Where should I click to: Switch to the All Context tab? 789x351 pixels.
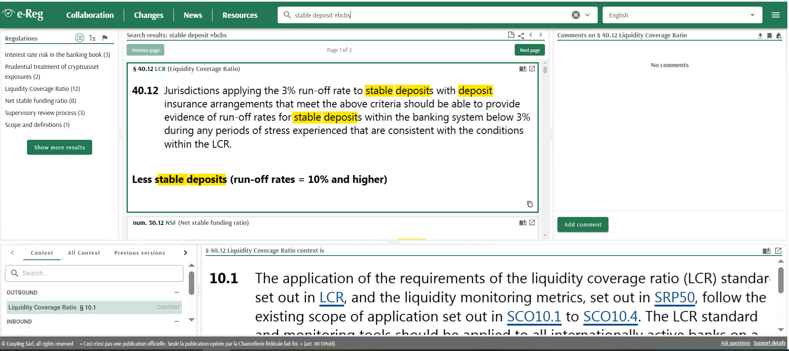(84, 253)
